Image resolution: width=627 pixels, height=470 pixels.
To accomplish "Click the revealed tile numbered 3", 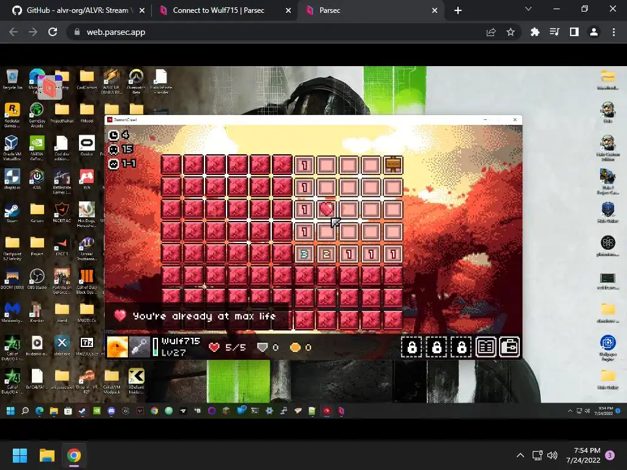I will (304, 254).
